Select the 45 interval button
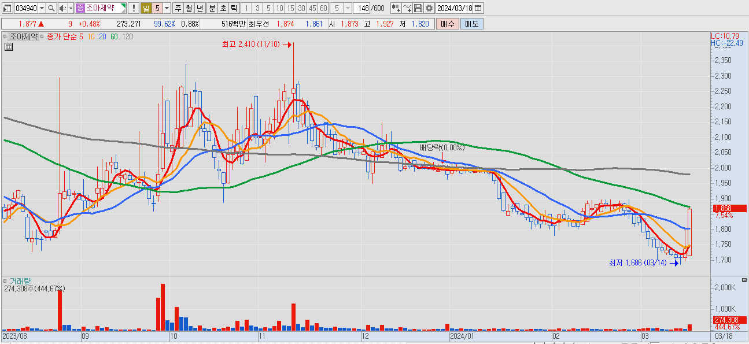Image resolution: width=749 pixels, height=344 pixels. tap(312, 8)
